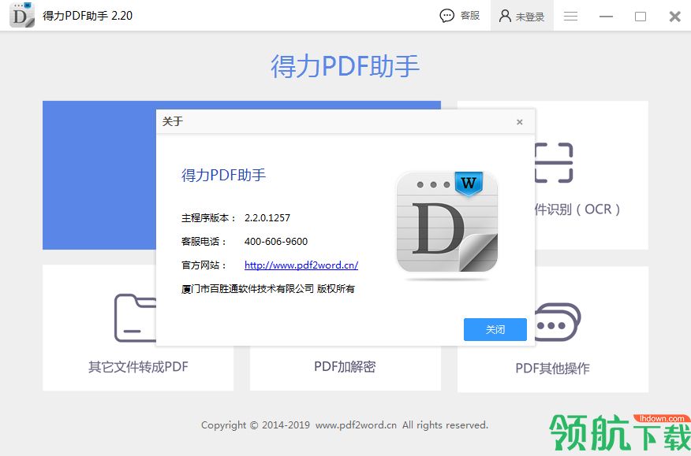
Task: Click the large D app icon in About dialog
Action: pyautogui.click(x=446, y=222)
